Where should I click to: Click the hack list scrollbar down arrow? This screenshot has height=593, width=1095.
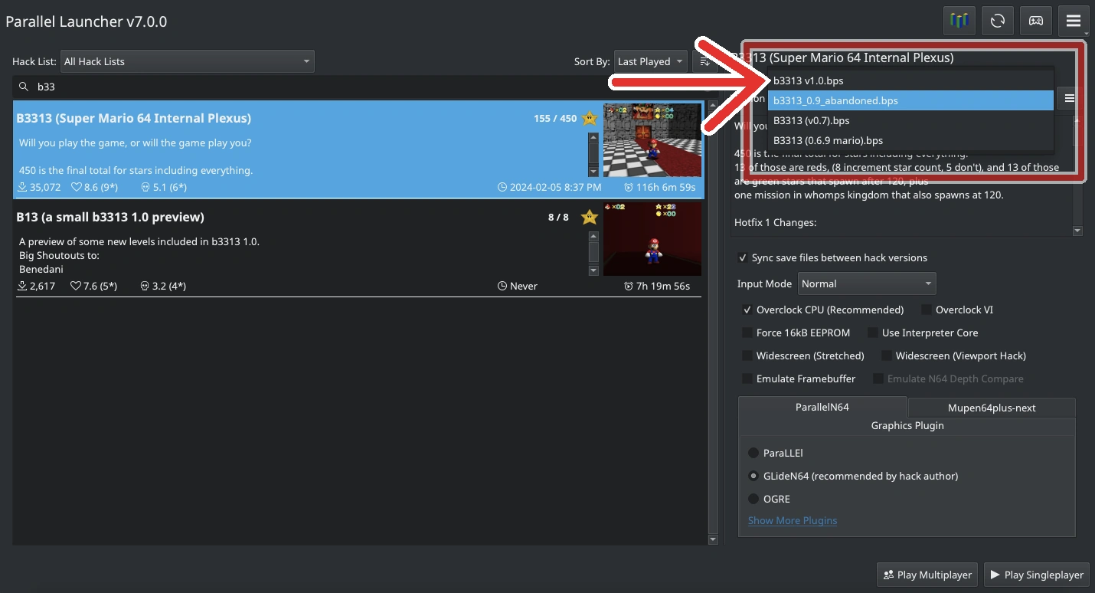pos(712,539)
